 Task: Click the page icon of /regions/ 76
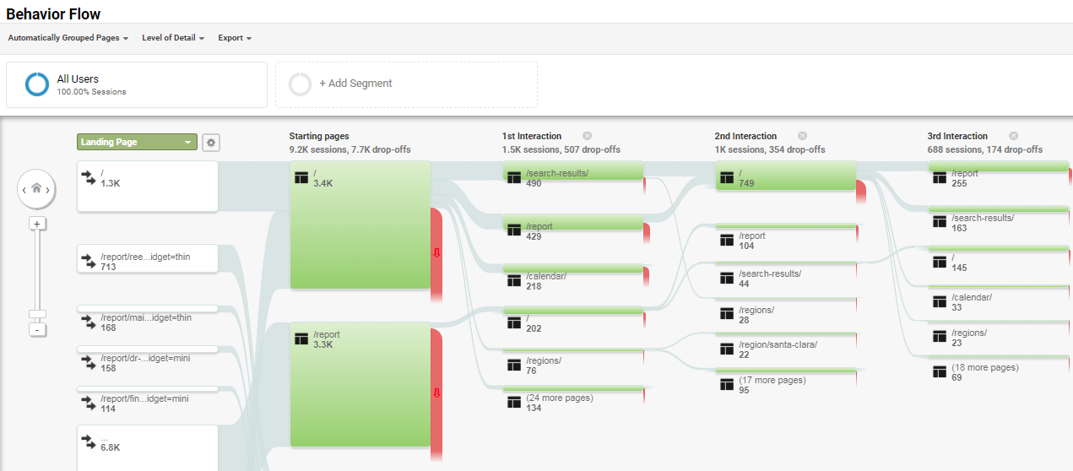tap(513, 365)
